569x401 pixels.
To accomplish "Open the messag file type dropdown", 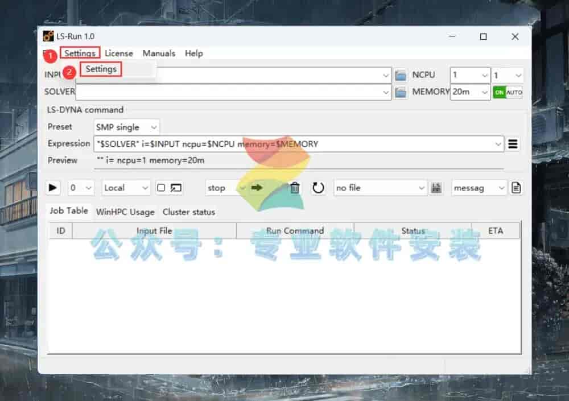I will [479, 188].
